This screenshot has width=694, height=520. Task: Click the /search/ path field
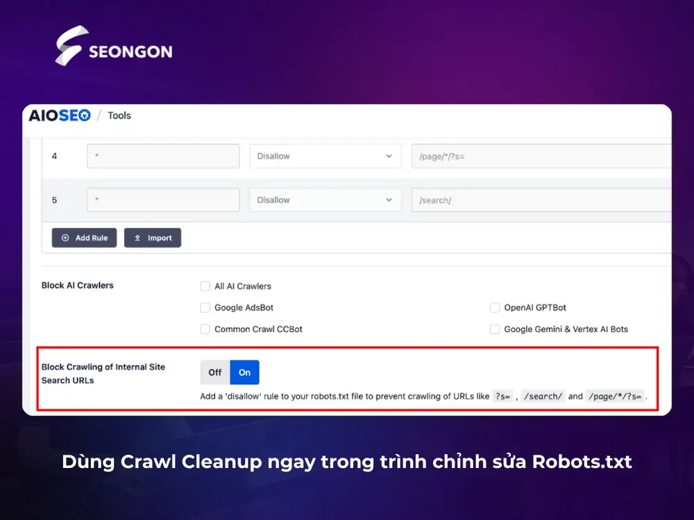[x=541, y=200]
